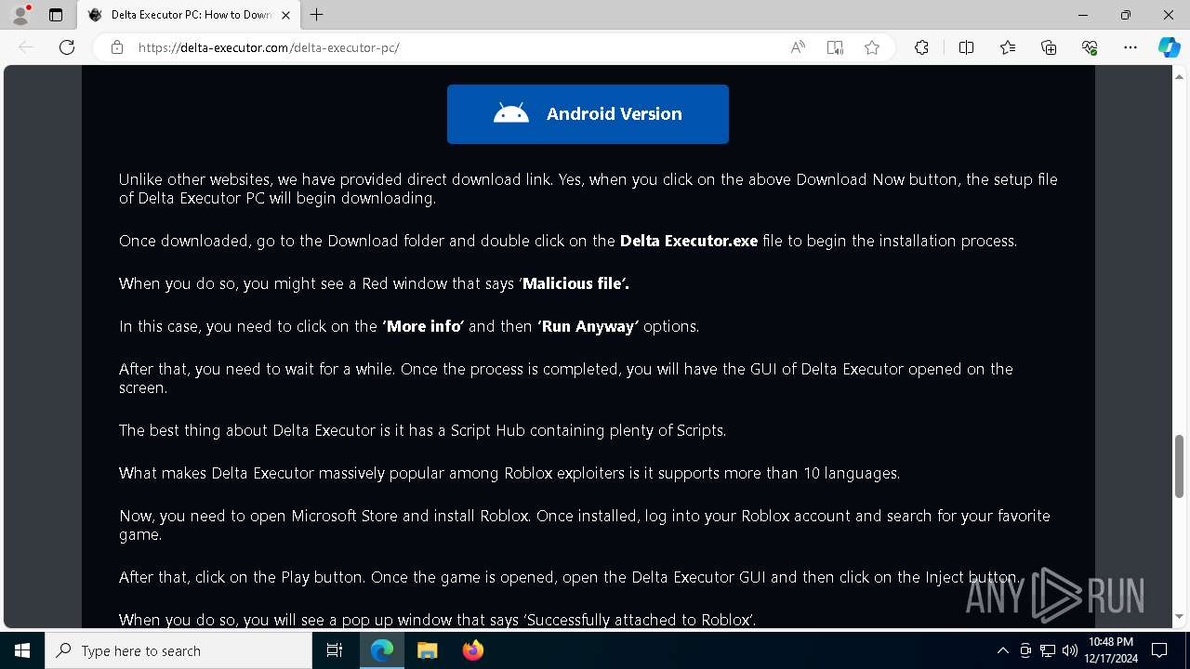Screen dimensions: 1190x669
Task: Click the taskbar search box
Action: pyautogui.click(x=178, y=650)
